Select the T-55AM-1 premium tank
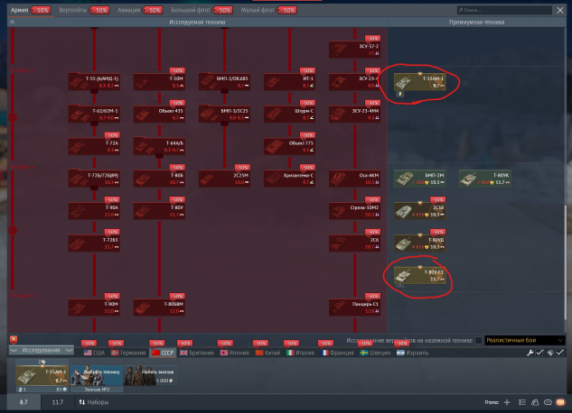Screen dimensions: 572x413 tap(422, 82)
